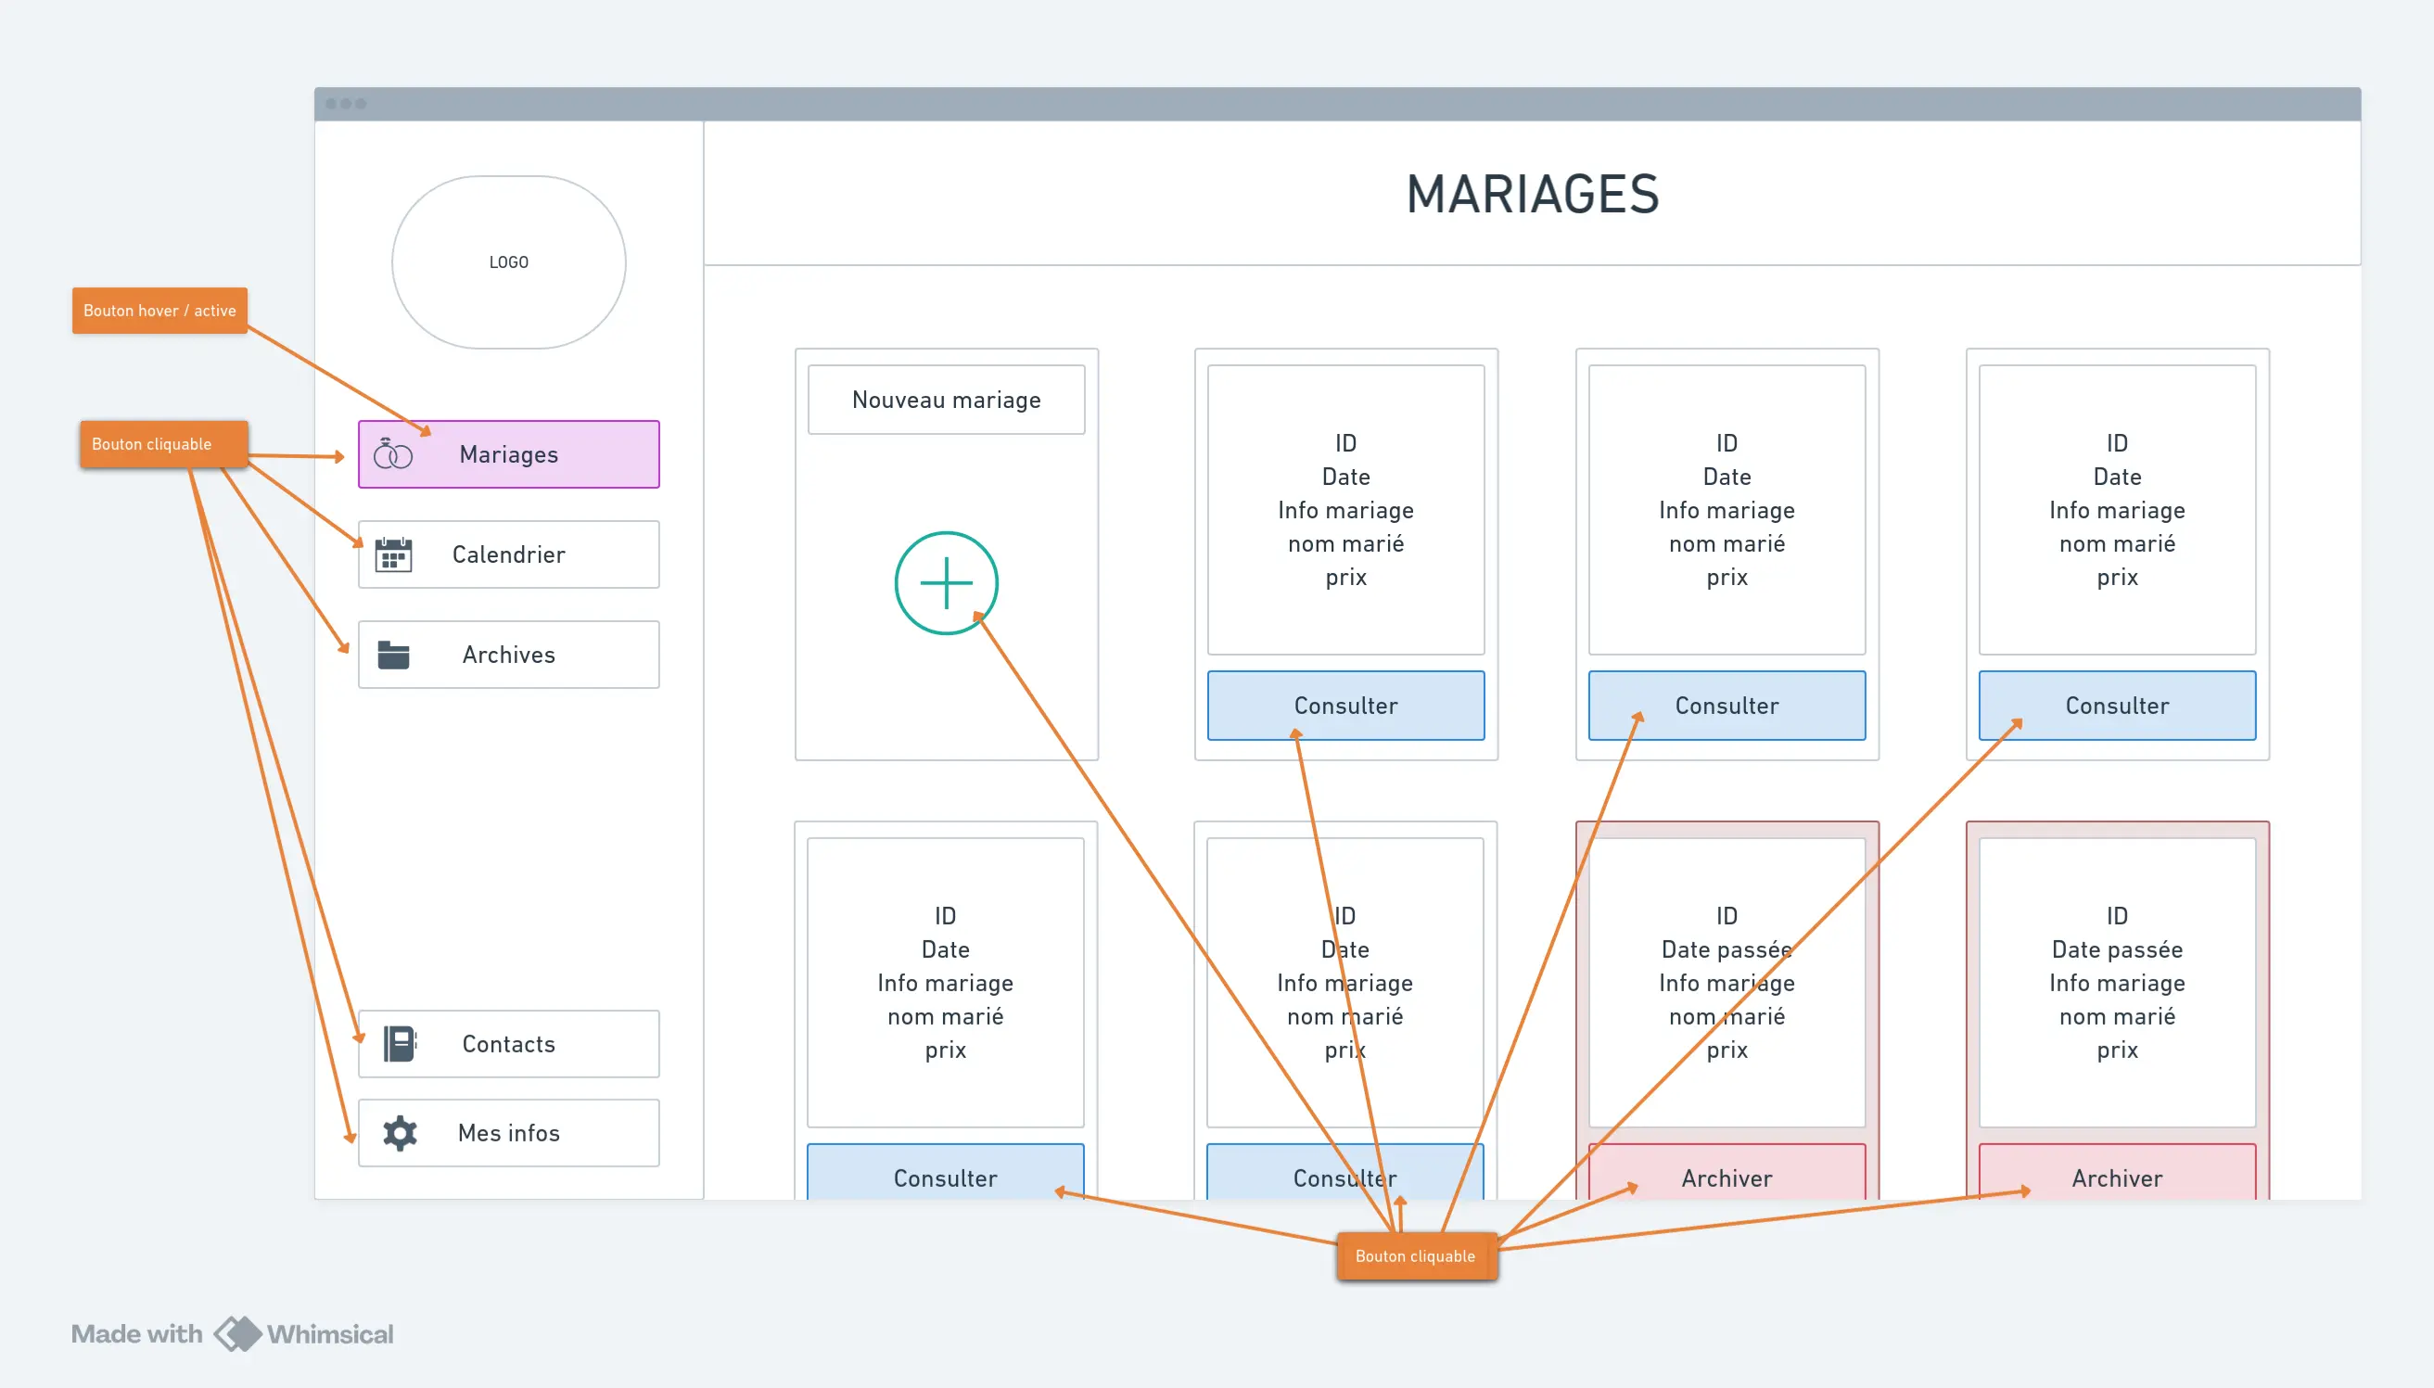Click the calendar icon next to Calendrier
The image size is (2434, 1388).
[394, 554]
